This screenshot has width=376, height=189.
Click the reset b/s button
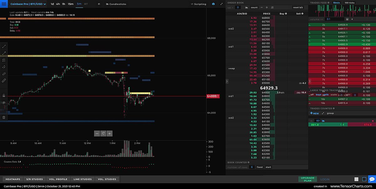click(298, 7)
